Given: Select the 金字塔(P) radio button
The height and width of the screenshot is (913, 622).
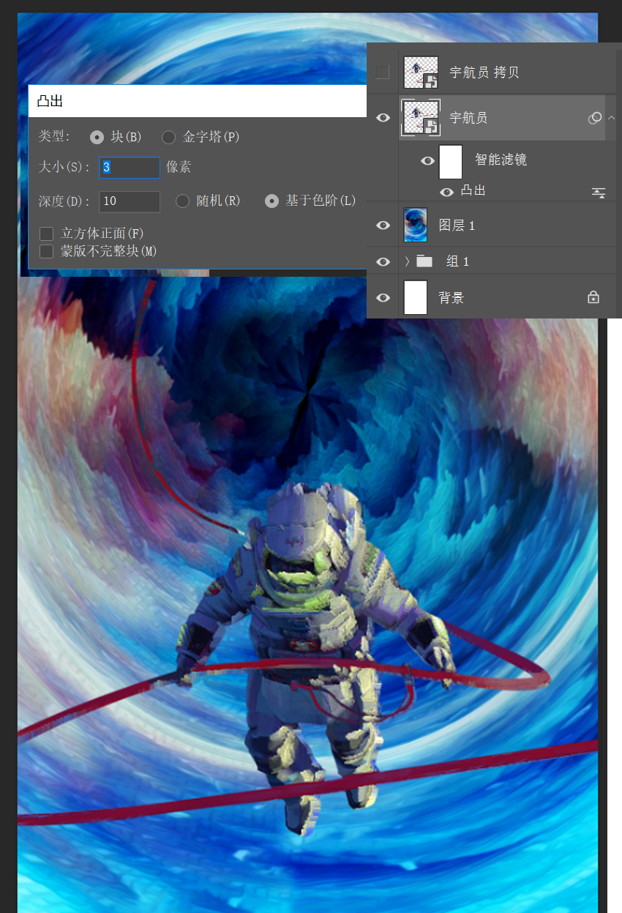Looking at the screenshot, I should pos(168,137).
